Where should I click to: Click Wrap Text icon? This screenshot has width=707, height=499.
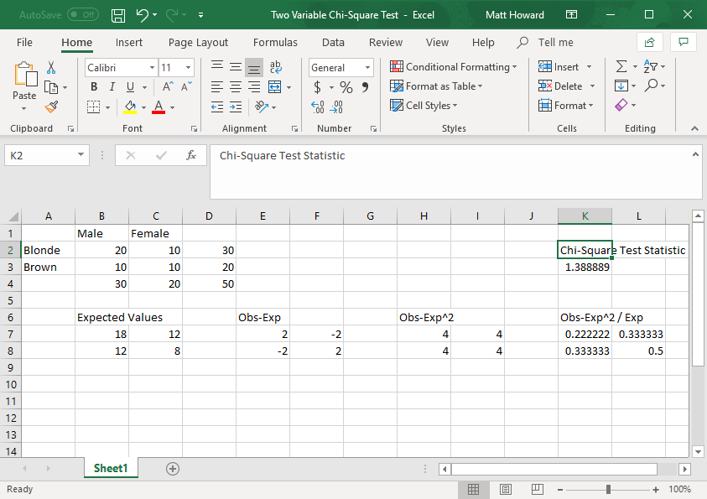275,67
